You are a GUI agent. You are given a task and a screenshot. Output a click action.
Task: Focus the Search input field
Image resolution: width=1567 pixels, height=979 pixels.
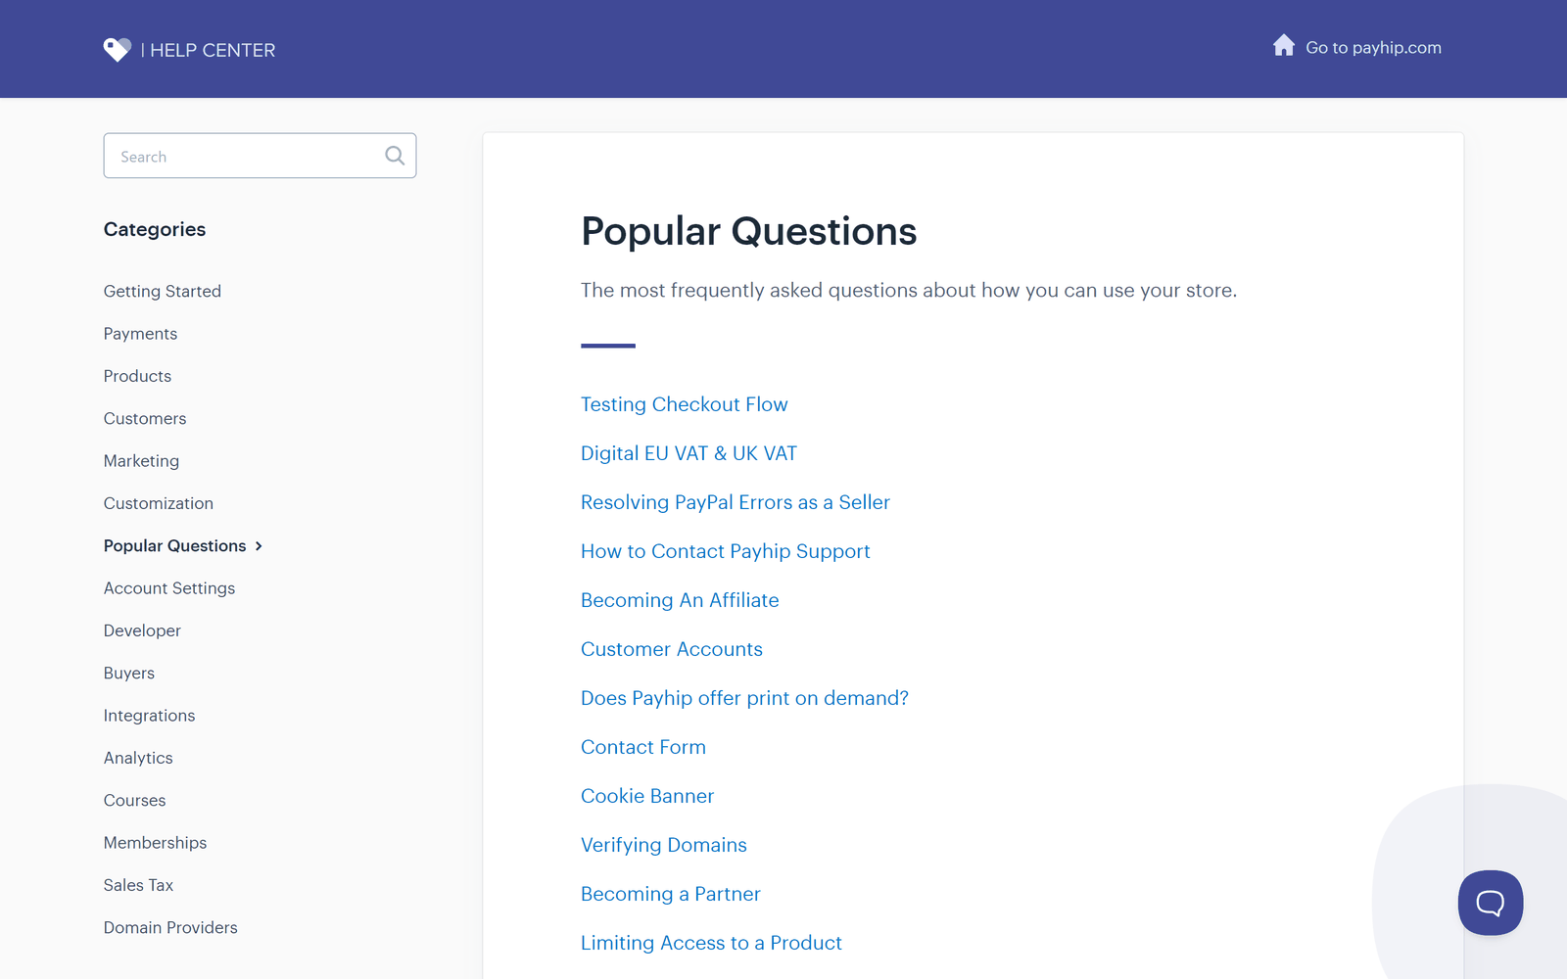(x=260, y=156)
